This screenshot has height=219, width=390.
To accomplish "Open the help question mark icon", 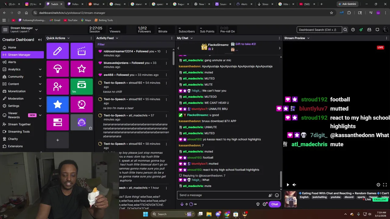I will pyautogui.click(x=353, y=30).
